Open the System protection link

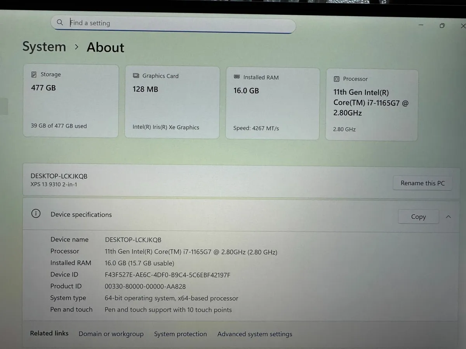click(x=181, y=334)
